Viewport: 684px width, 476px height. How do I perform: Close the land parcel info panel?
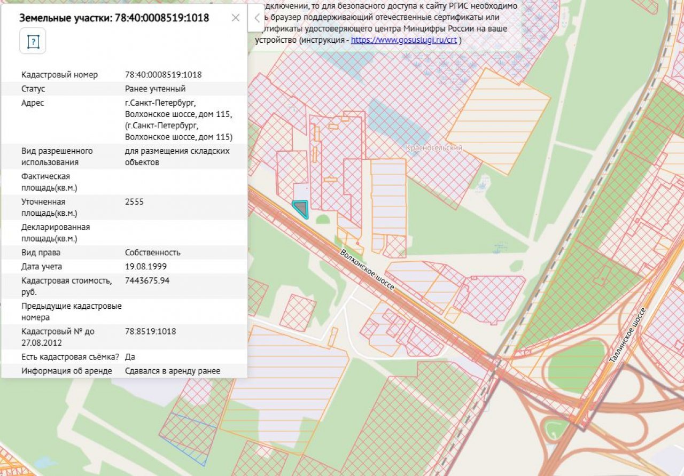[236, 18]
